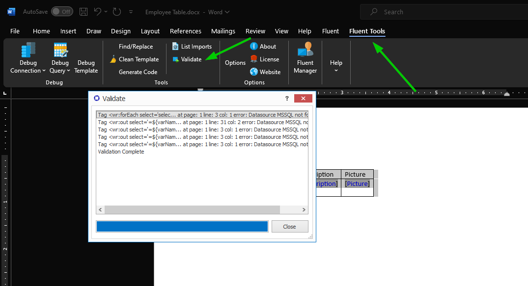Open the Debug Query tool
528x286 pixels.
coord(60,58)
